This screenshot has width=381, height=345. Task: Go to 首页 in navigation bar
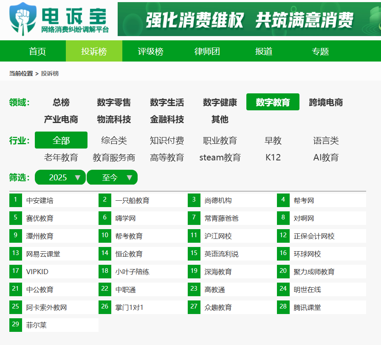coord(37,51)
